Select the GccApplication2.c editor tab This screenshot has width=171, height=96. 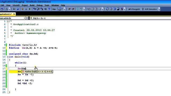click(x=6, y=14)
